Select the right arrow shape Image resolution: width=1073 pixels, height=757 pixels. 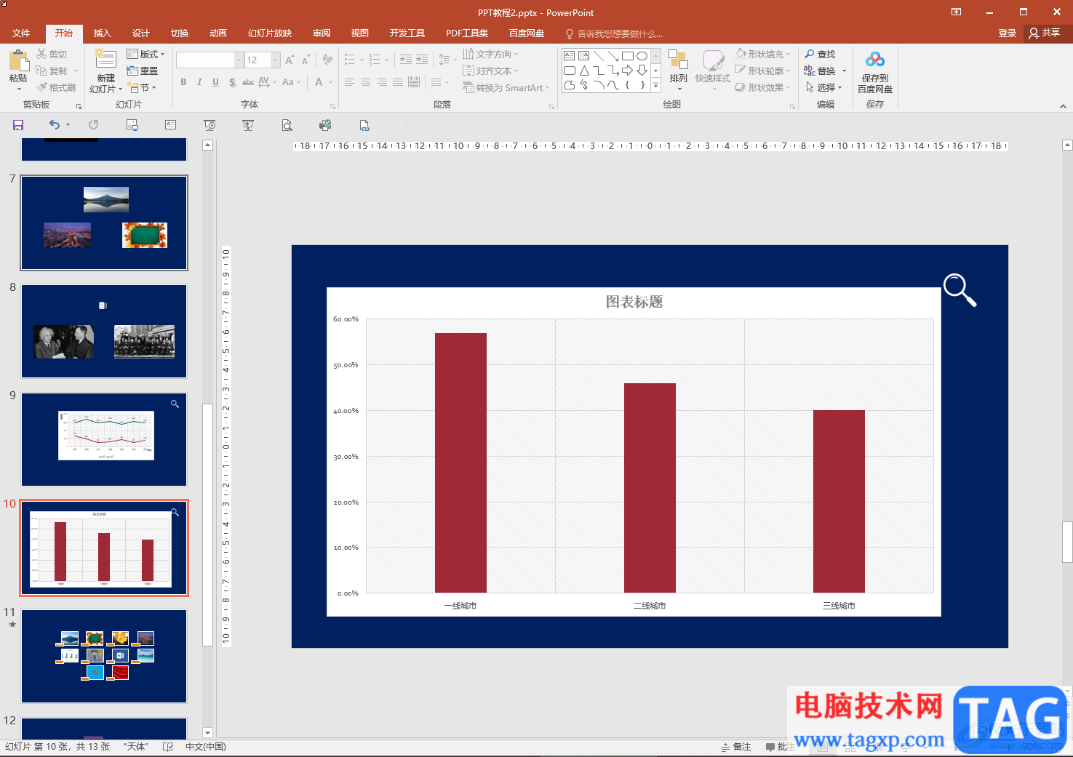(x=627, y=71)
